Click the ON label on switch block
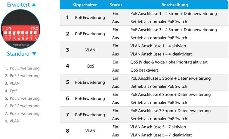229x139 pixels. coord(8,28)
